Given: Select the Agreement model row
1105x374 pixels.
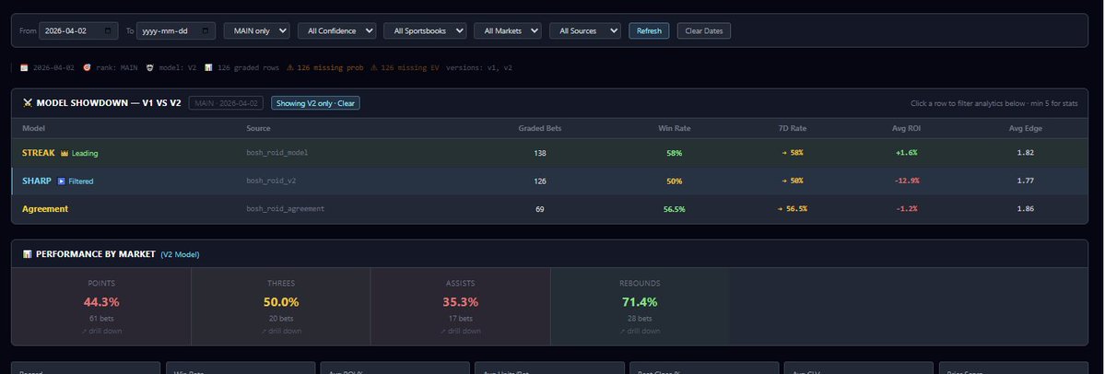Looking at the screenshot, I should click(x=549, y=209).
